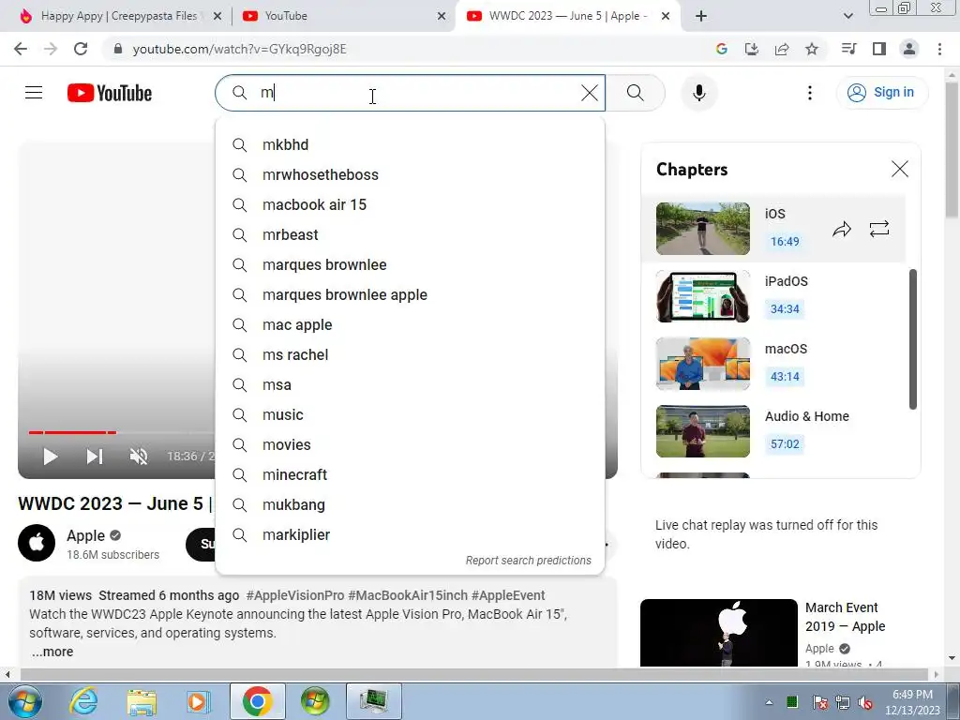The width and height of the screenshot is (960, 720).
Task: Click the 34:34 chapter timestamp
Action: [785, 308]
